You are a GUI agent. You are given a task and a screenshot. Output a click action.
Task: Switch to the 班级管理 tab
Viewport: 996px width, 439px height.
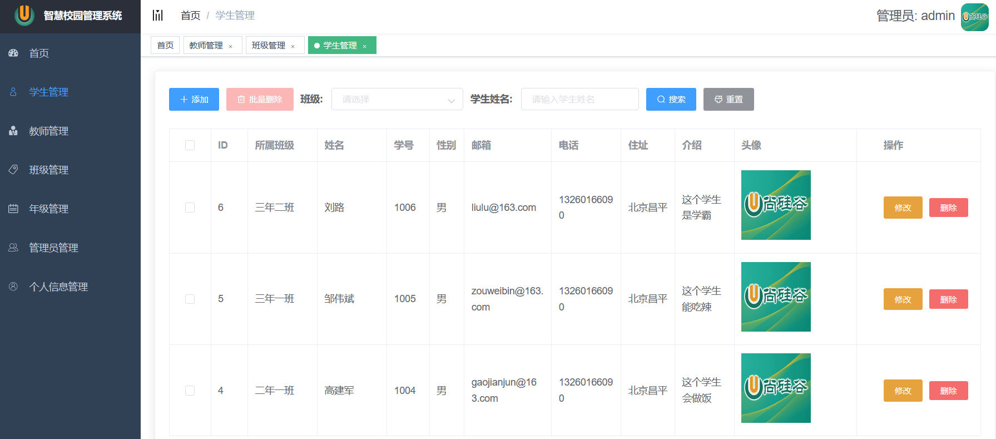(x=269, y=45)
